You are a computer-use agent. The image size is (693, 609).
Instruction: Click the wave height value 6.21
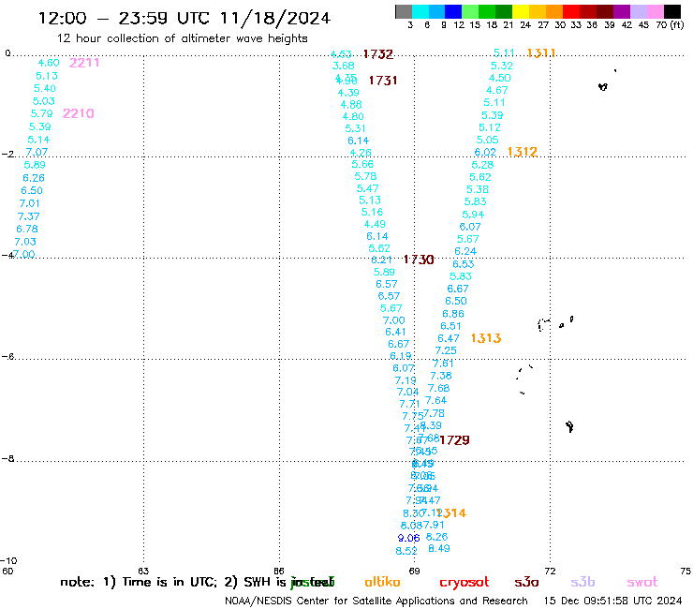point(381,260)
